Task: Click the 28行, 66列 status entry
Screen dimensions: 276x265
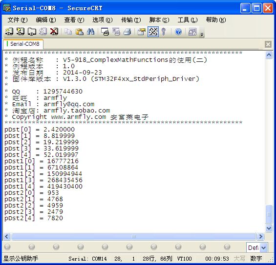Action: tap(157, 259)
